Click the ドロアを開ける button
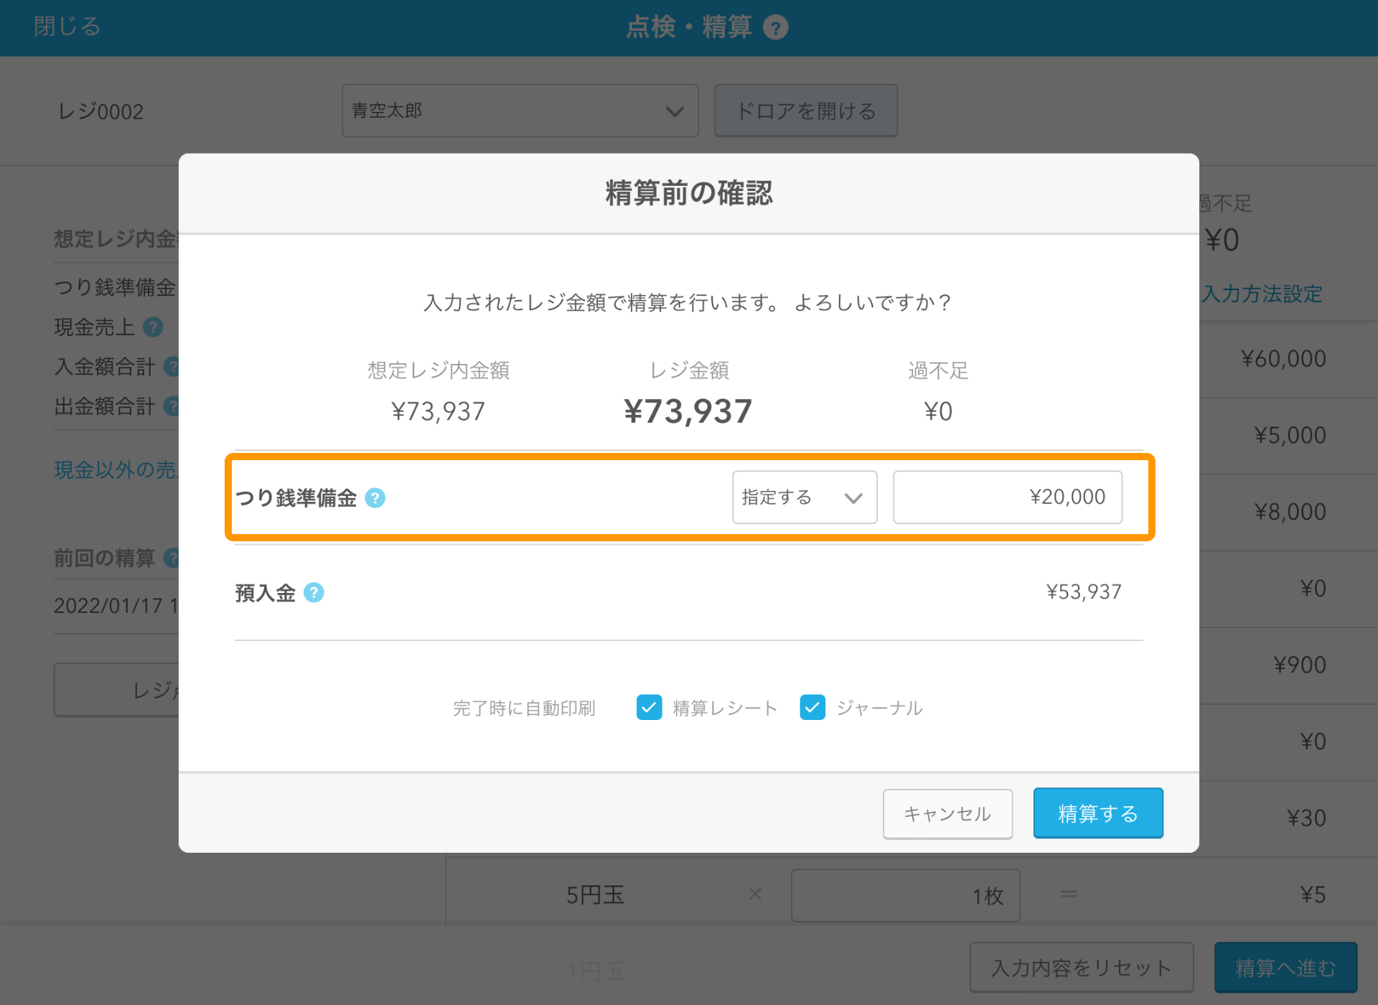Viewport: 1378px width, 1005px height. tap(805, 111)
